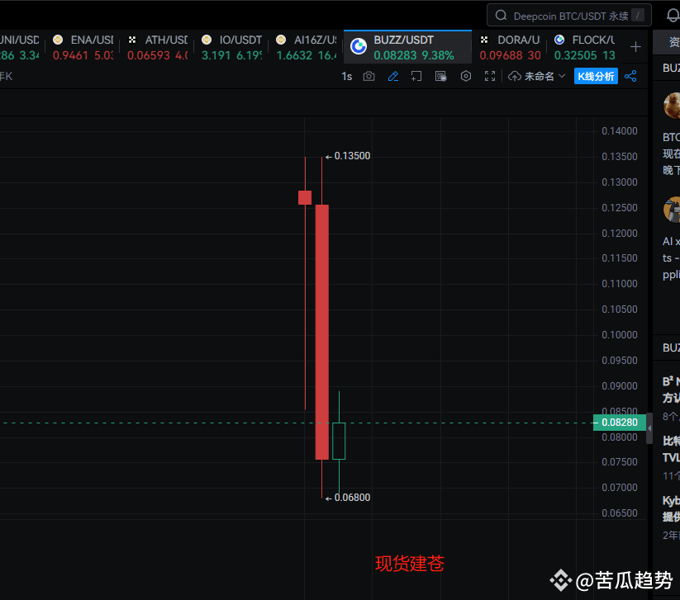This screenshot has height=600, width=680.
Task: Enter fullscreen chart mode
Action: click(490, 76)
